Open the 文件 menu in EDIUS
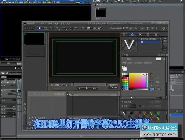Screen dimensions: 185x140 click(16, 2)
